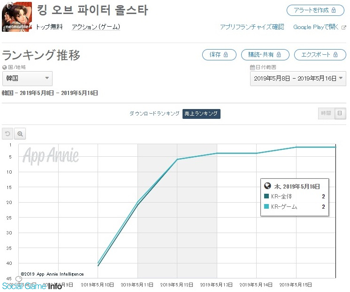Screen dimensions: 350x292
Task: Click the magnifier zoom chart icon
Action: 20,134
